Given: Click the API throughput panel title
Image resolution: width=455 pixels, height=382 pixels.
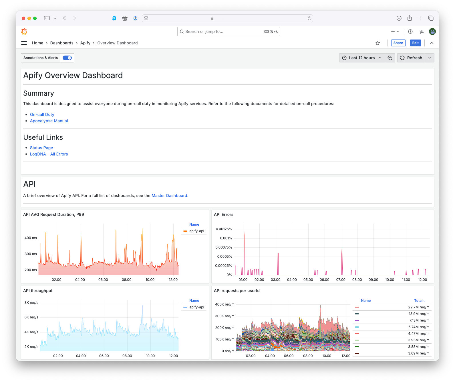Looking at the screenshot, I should coord(38,291).
